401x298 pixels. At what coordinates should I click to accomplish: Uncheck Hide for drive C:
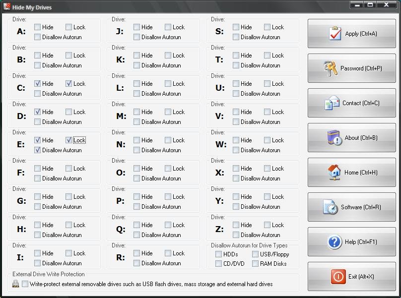point(37,84)
